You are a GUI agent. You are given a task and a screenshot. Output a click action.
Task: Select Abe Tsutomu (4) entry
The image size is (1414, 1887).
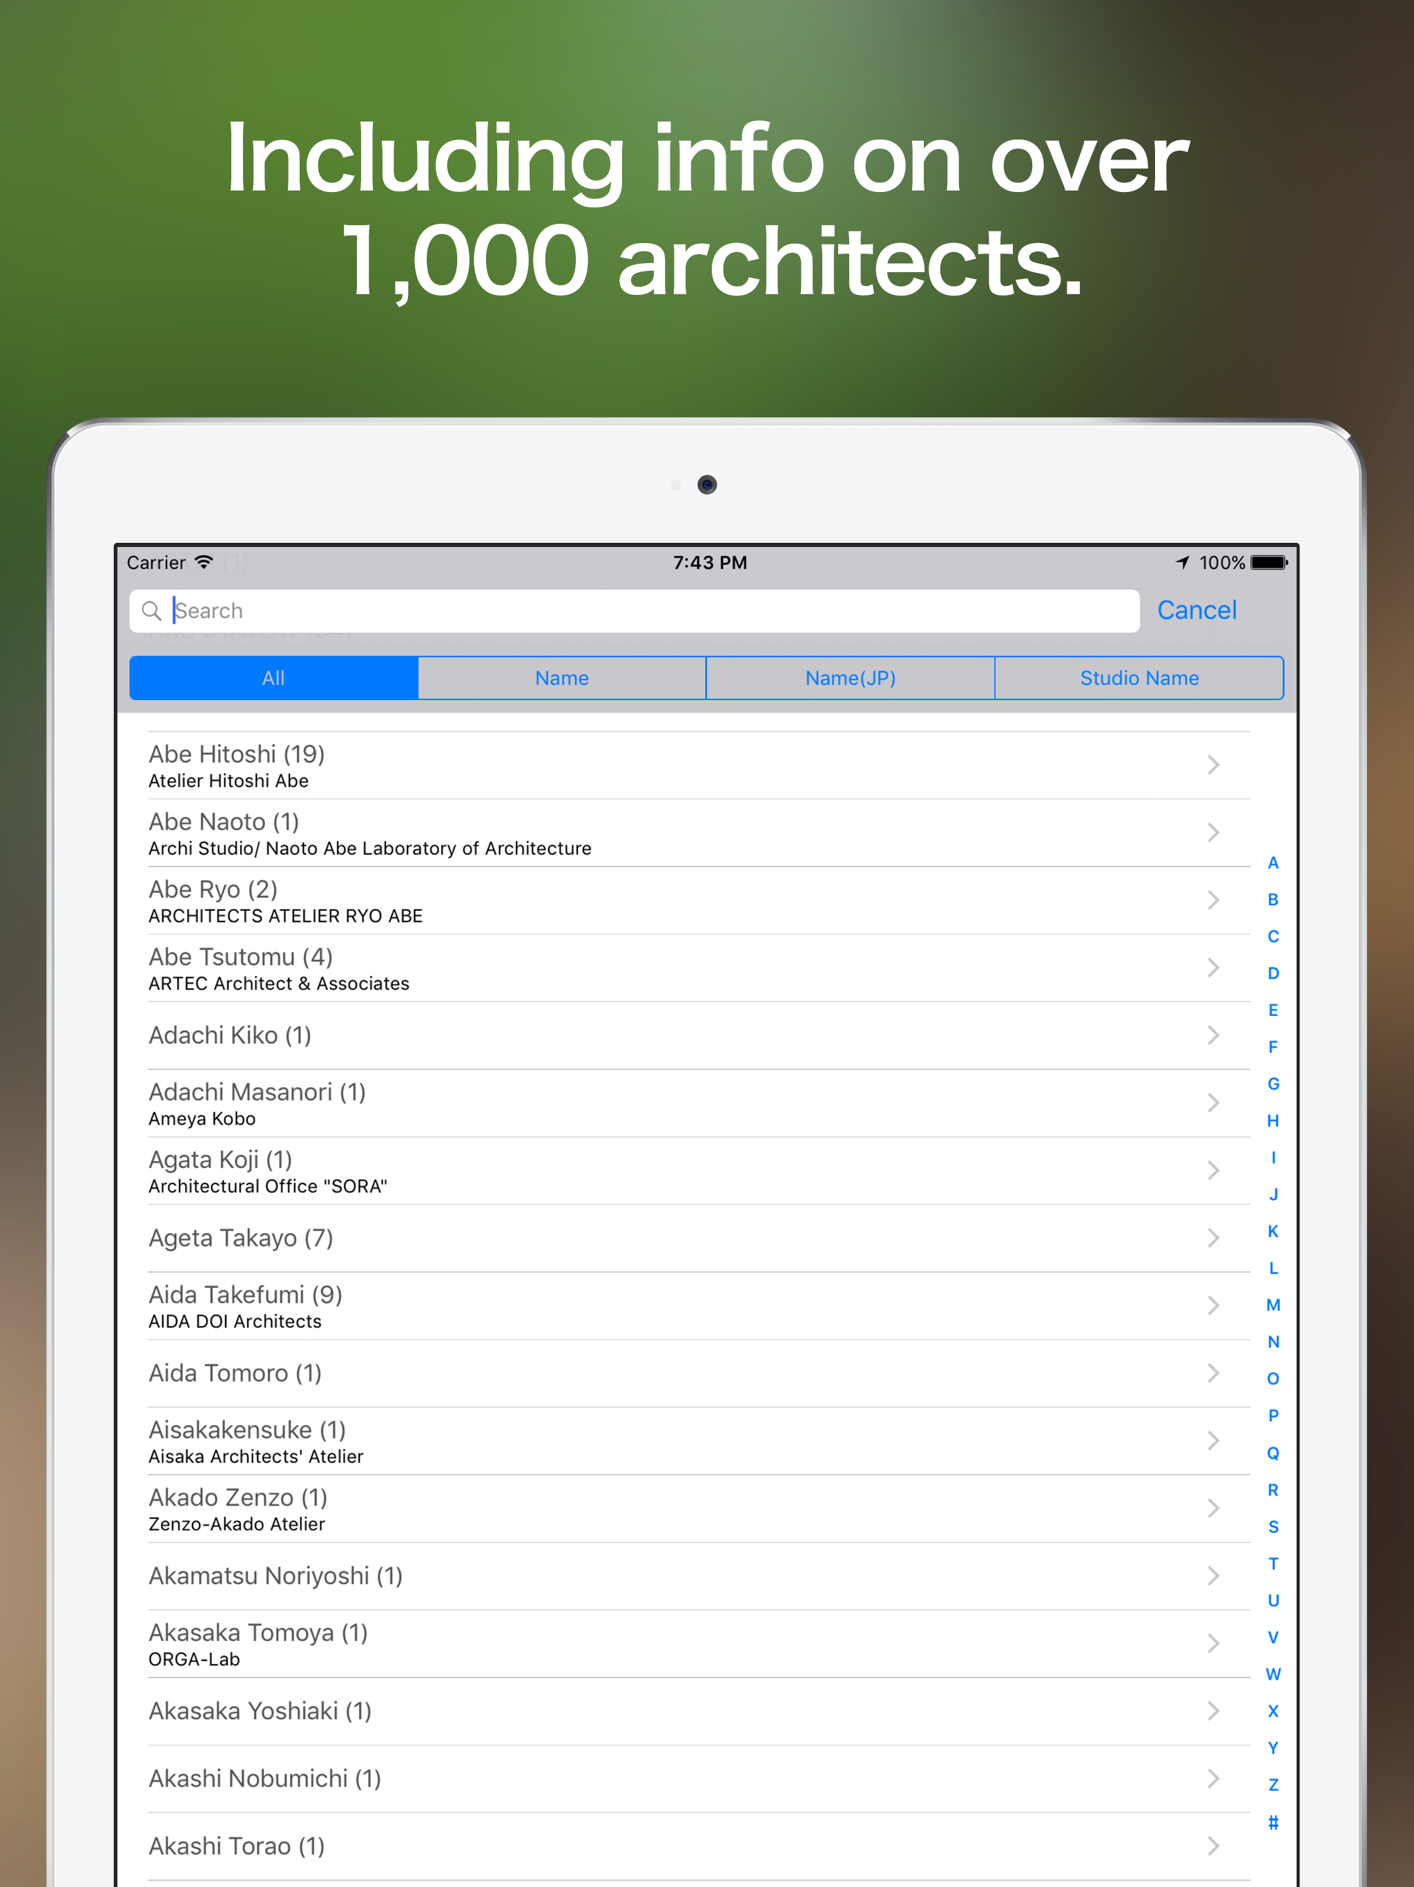point(699,968)
